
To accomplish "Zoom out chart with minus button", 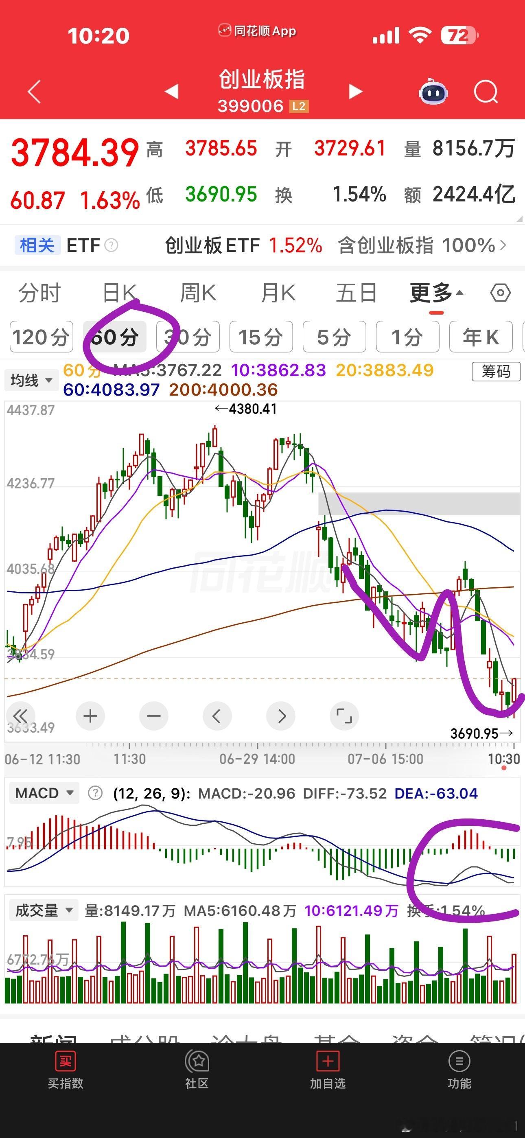I will tap(154, 716).
